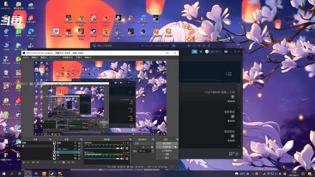Toggle visibility of 图像 source
The image size is (315, 177).
pos(75,143)
